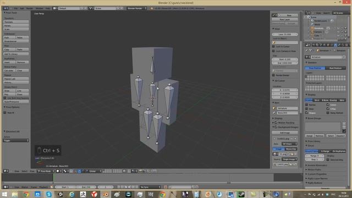Expand the Motion Tracking panel
The width and height of the screenshot is (352, 198).
point(273,123)
